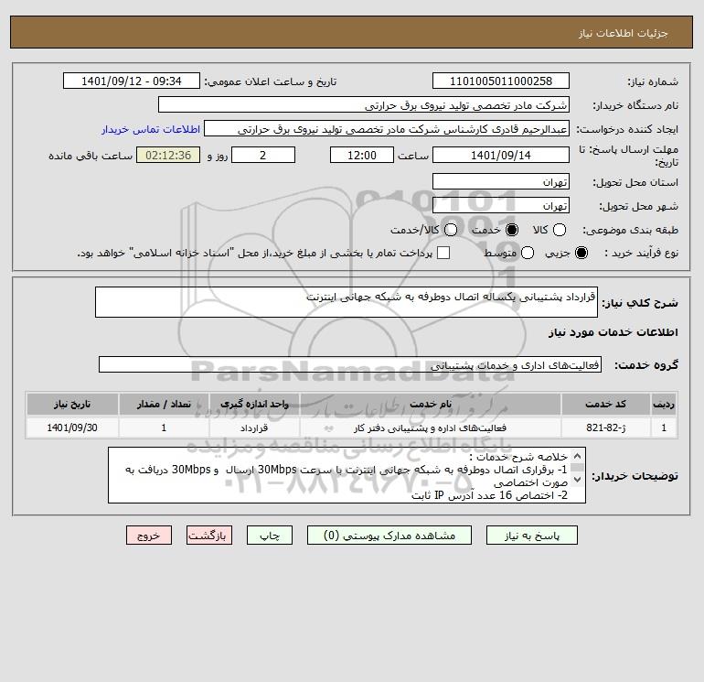Click the خروج exit button

(149, 536)
